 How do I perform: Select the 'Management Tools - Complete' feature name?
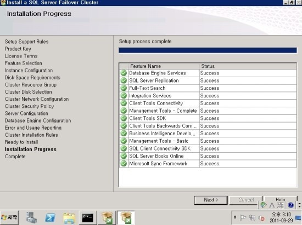click(x=163, y=111)
